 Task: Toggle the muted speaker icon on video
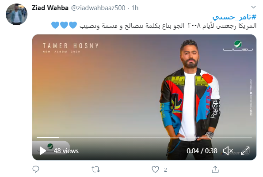[228, 151]
